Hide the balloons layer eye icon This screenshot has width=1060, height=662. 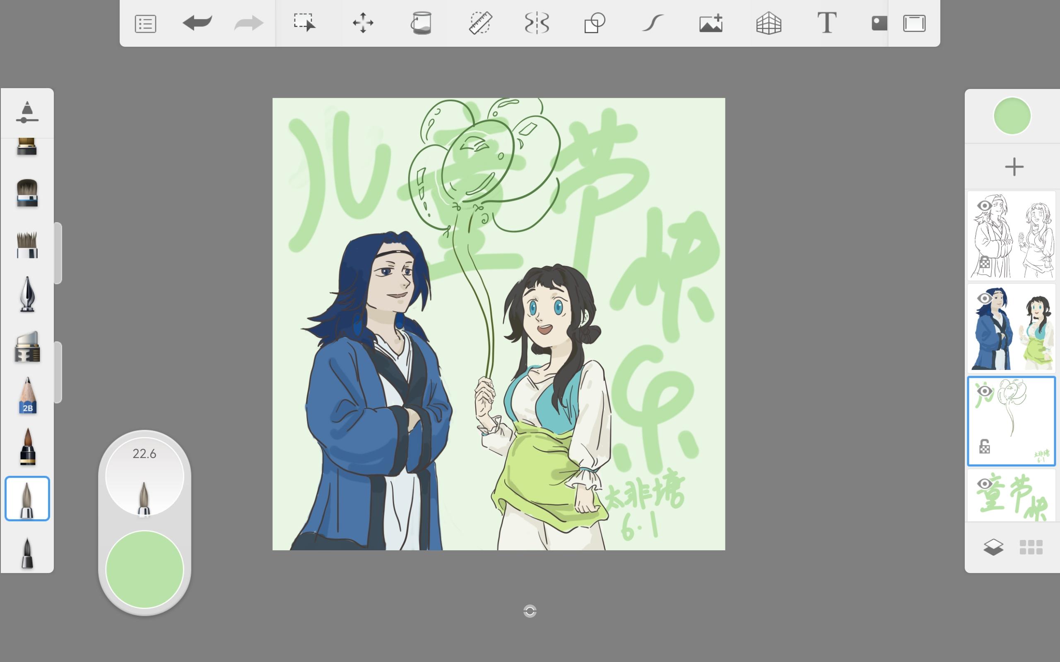tap(984, 391)
